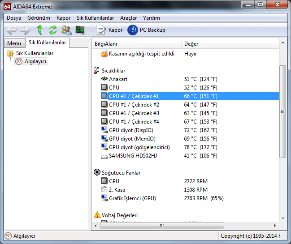Click vertical scrollbar up arrow
This screenshot has height=244, width=291.
click(x=283, y=43)
